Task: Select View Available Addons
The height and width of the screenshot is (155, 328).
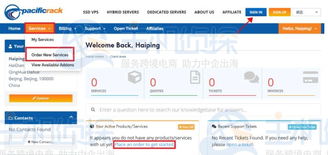Action: coord(53,65)
